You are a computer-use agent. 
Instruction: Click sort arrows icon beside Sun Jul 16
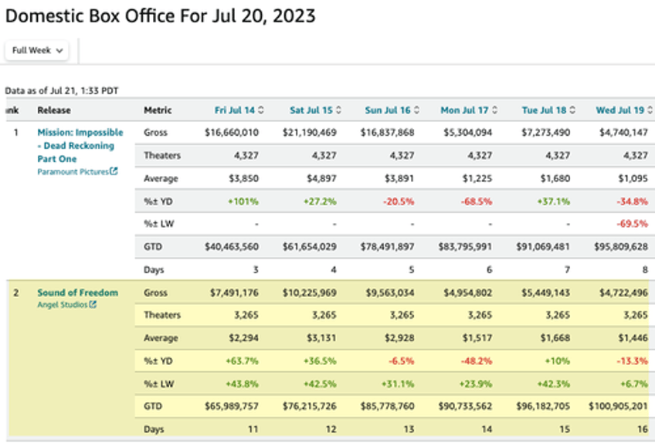(416, 110)
